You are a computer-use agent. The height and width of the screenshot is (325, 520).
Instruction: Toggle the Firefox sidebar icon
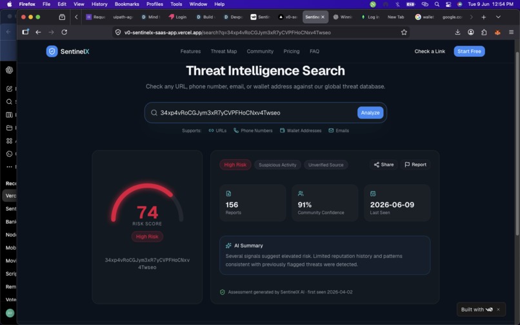point(25,32)
